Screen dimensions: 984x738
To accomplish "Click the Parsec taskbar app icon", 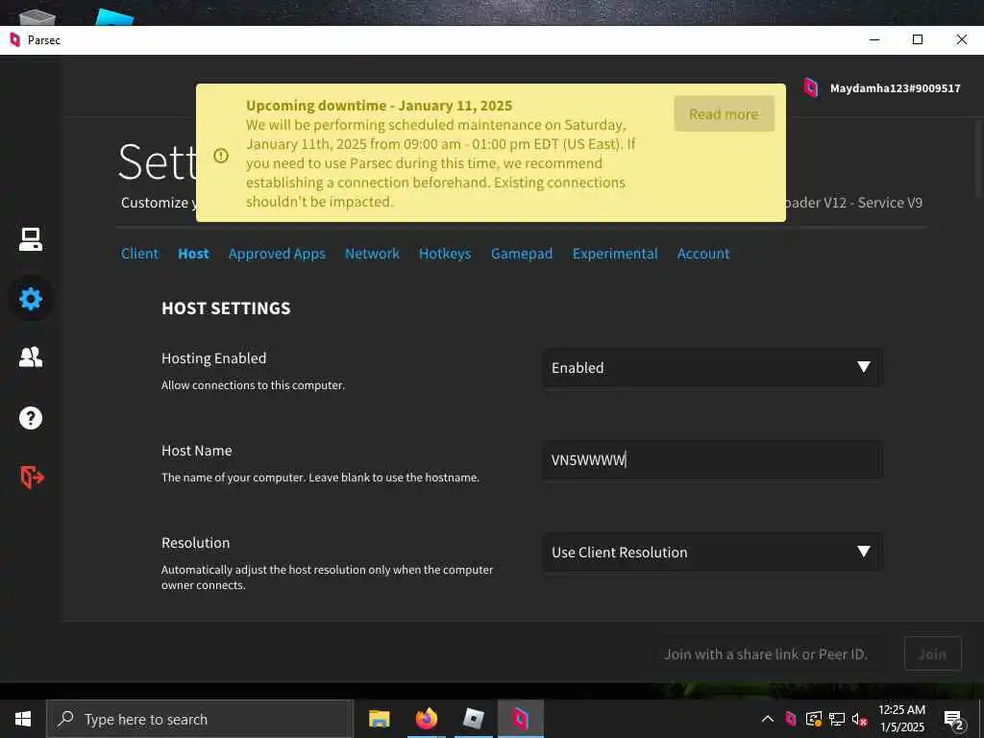I will point(520,719).
